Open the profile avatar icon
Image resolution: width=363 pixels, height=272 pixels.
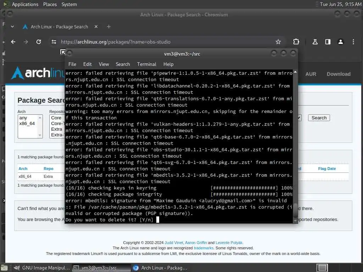pos(341,42)
